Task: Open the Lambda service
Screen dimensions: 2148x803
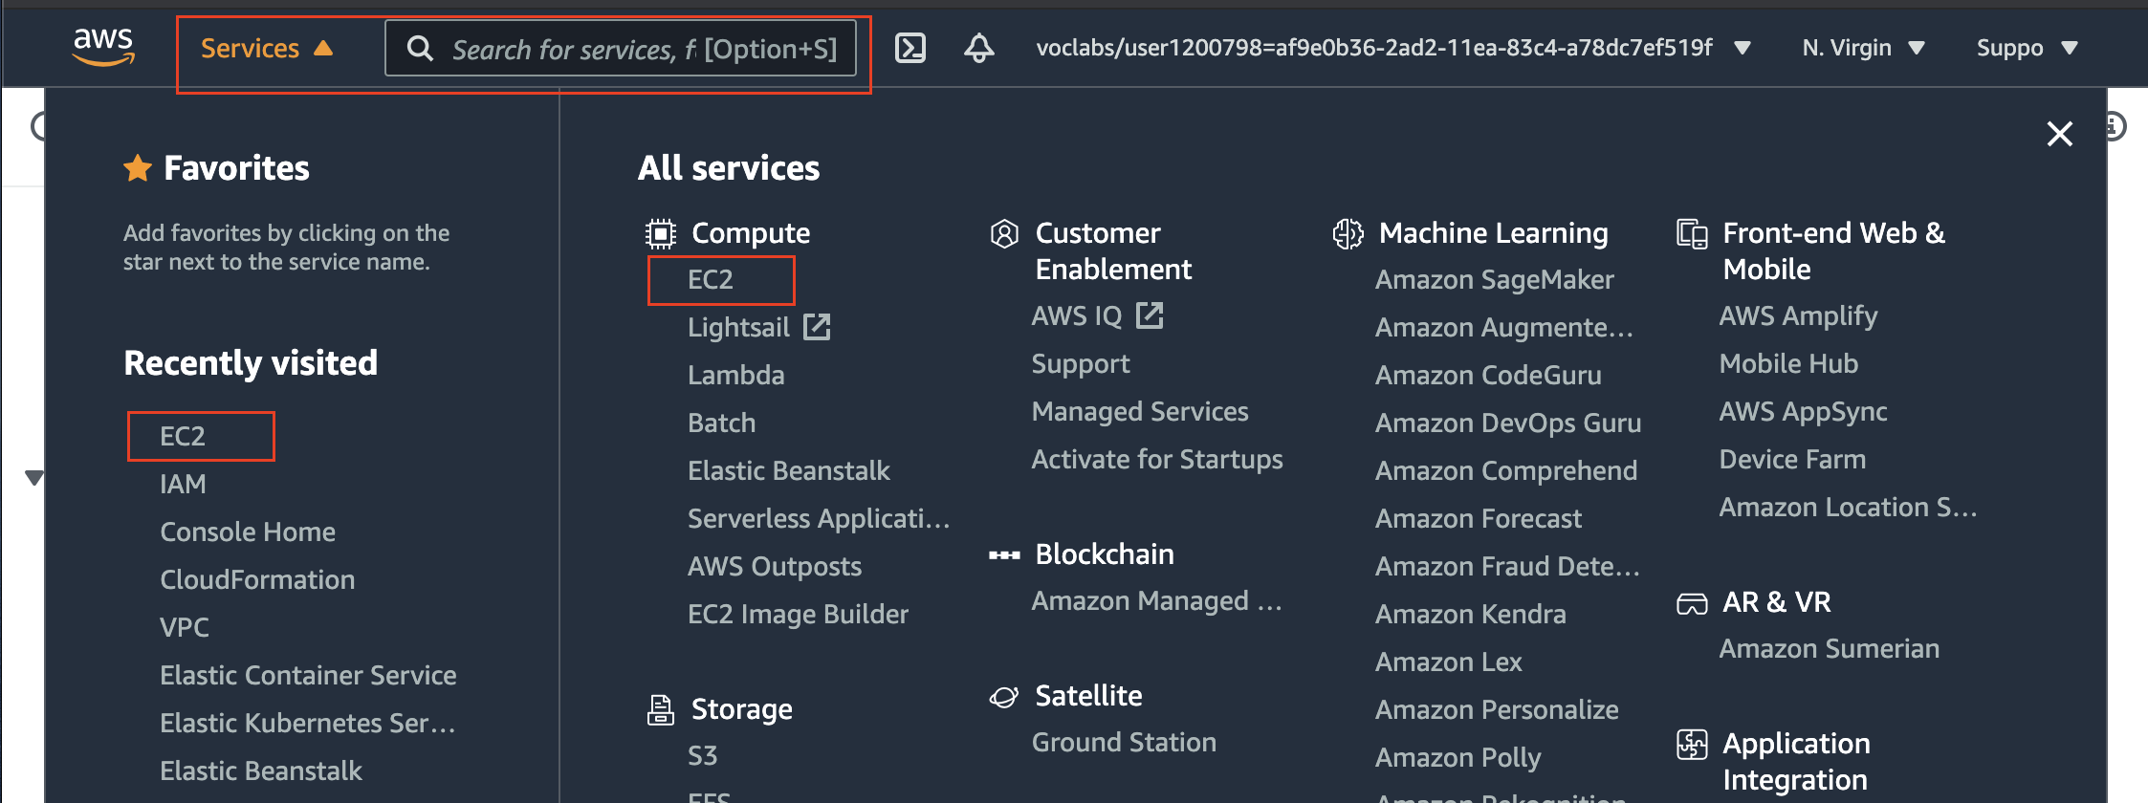Action: click(735, 374)
